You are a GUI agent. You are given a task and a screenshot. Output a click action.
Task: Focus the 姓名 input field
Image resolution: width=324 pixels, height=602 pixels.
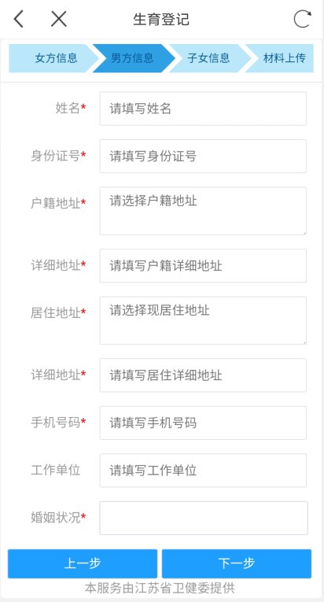(x=203, y=109)
